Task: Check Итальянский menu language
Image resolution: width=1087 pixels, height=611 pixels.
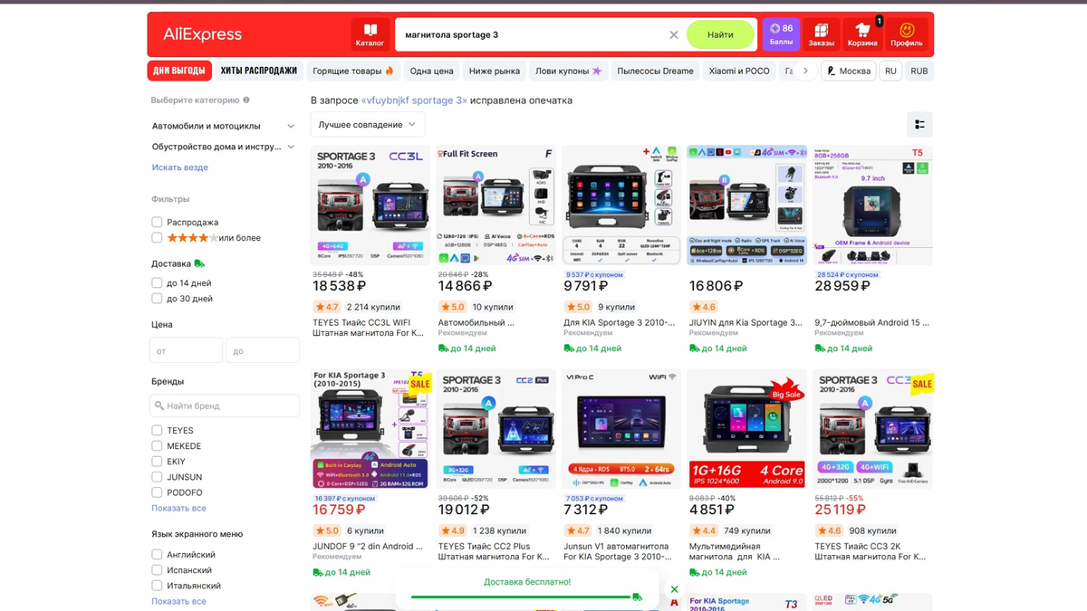Action: pos(157,586)
